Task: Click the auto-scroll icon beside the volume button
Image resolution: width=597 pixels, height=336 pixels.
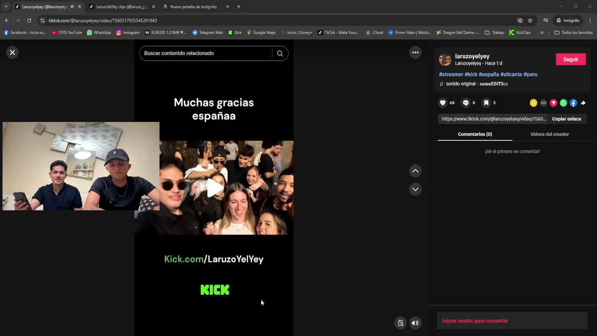Action: [x=400, y=323]
